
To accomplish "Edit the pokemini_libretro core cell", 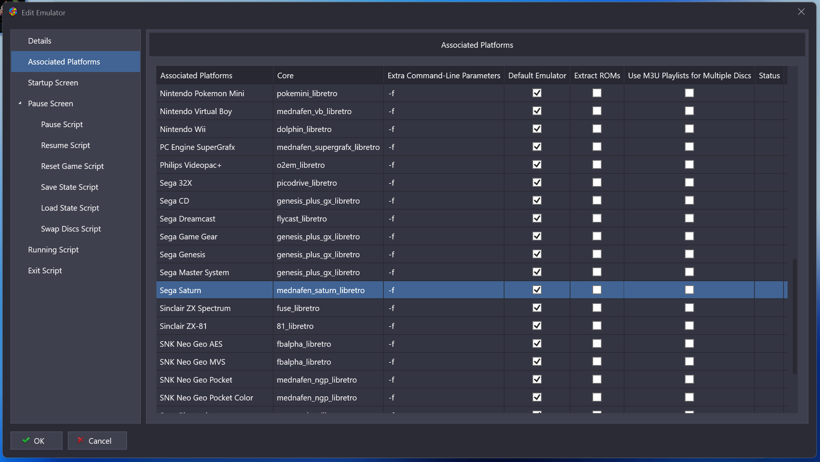I will (328, 93).
